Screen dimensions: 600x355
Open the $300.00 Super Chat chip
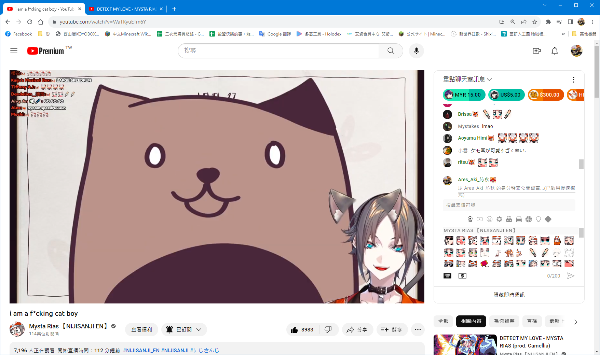(546, 95)
